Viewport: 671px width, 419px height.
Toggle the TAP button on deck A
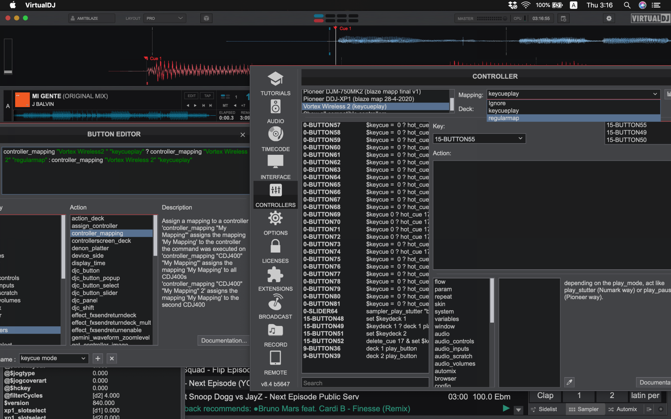(208, 96)
